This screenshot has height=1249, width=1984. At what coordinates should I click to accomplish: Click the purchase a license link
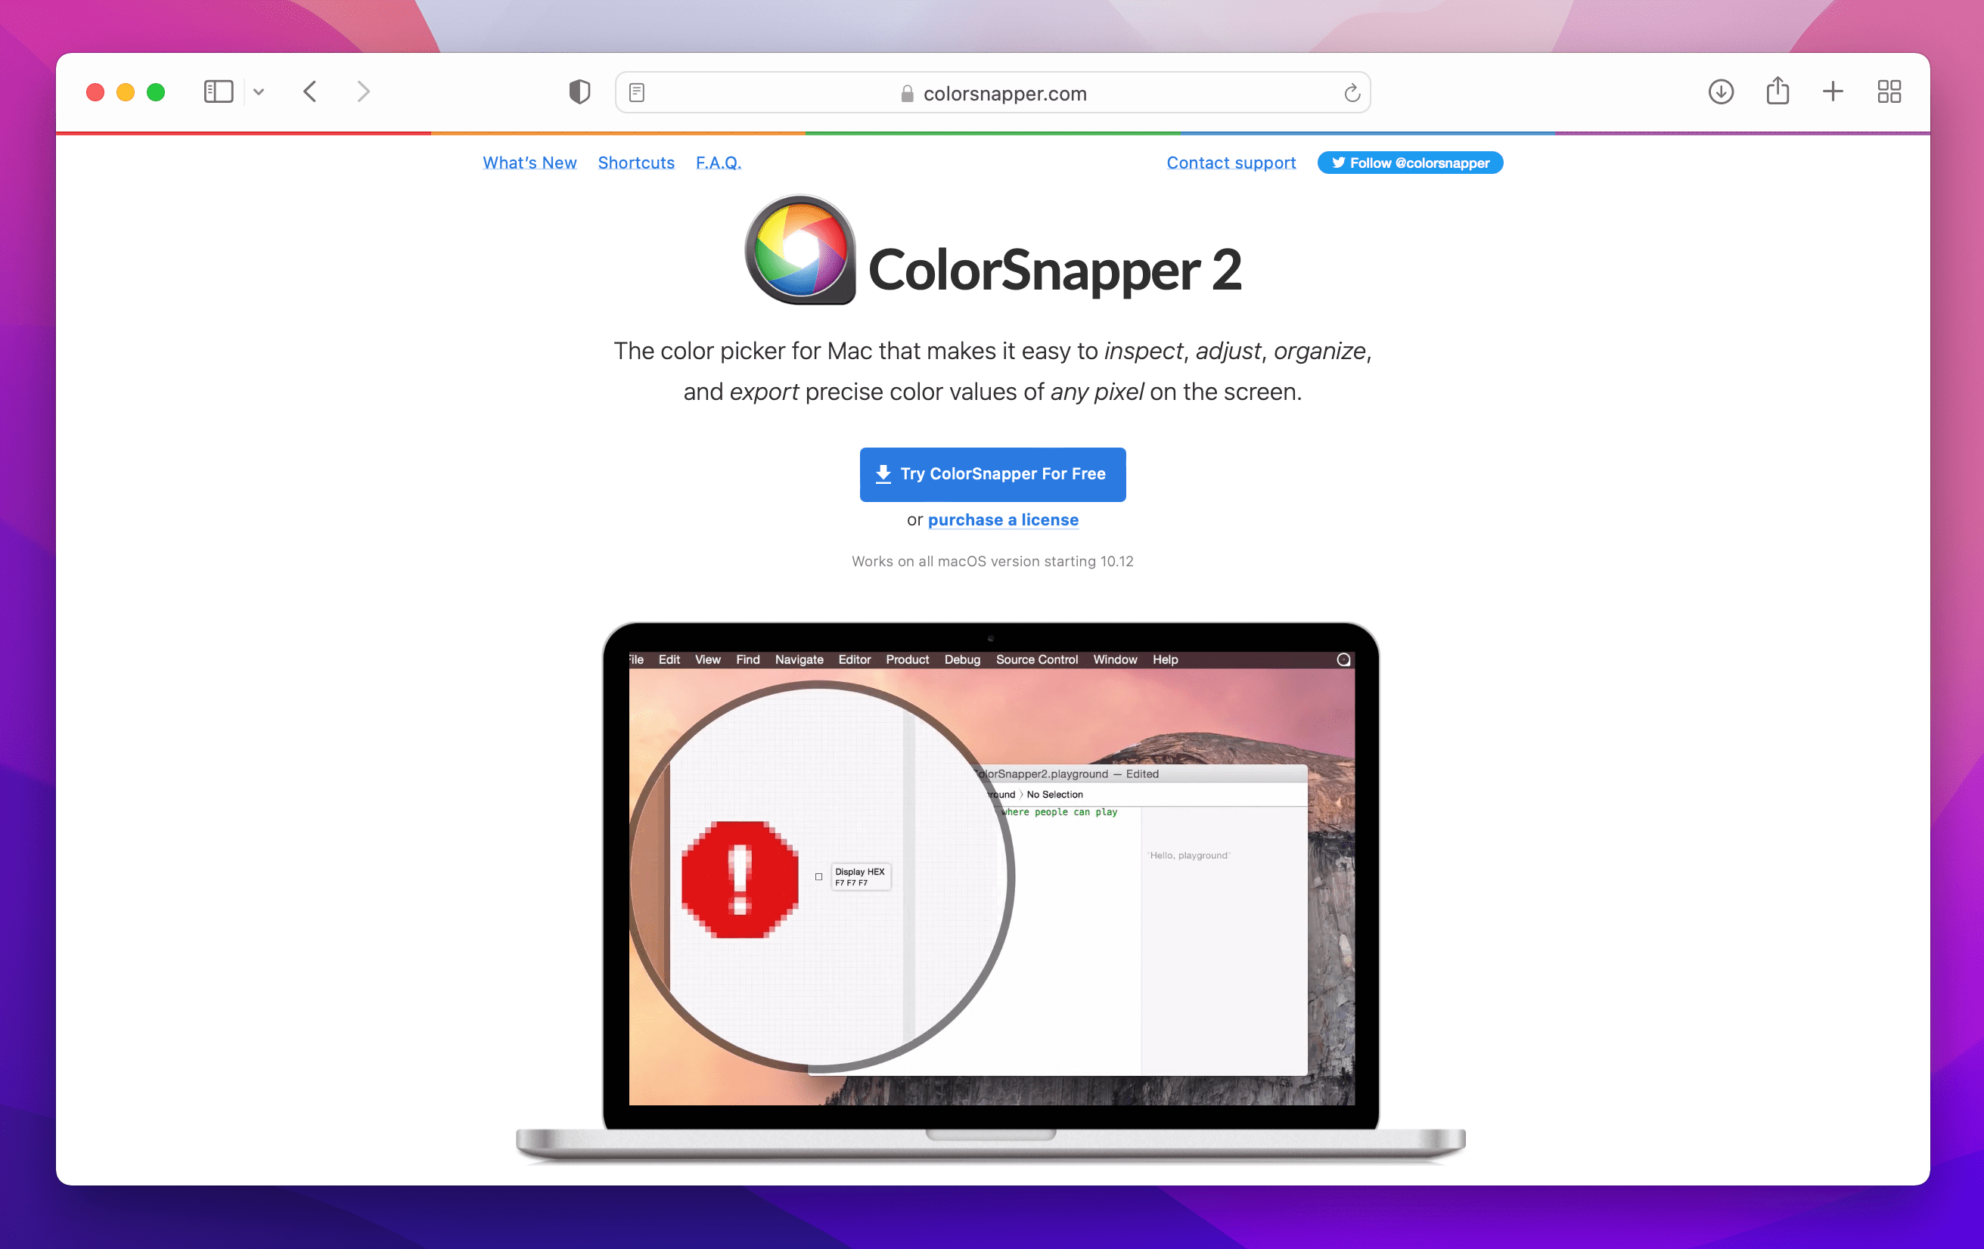[x=1004, y=519]
